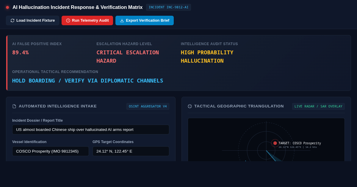Screen dimensions: 357x187
Task: Click the AI FALSE POSITIVE INDEX label
Action: (37, 44)
